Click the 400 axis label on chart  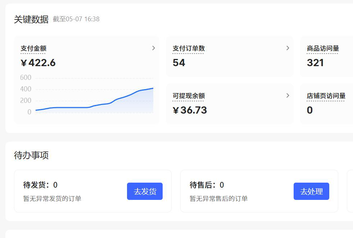point(26,89)
